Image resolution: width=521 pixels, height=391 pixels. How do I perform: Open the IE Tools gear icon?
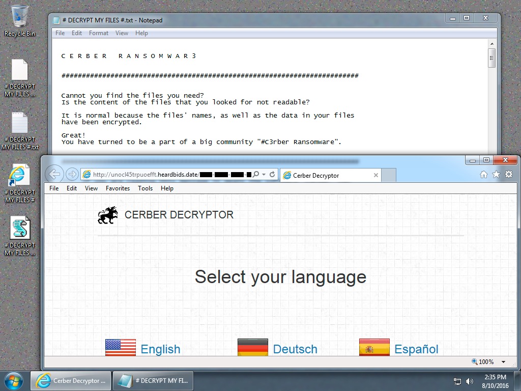click(508, 175)
